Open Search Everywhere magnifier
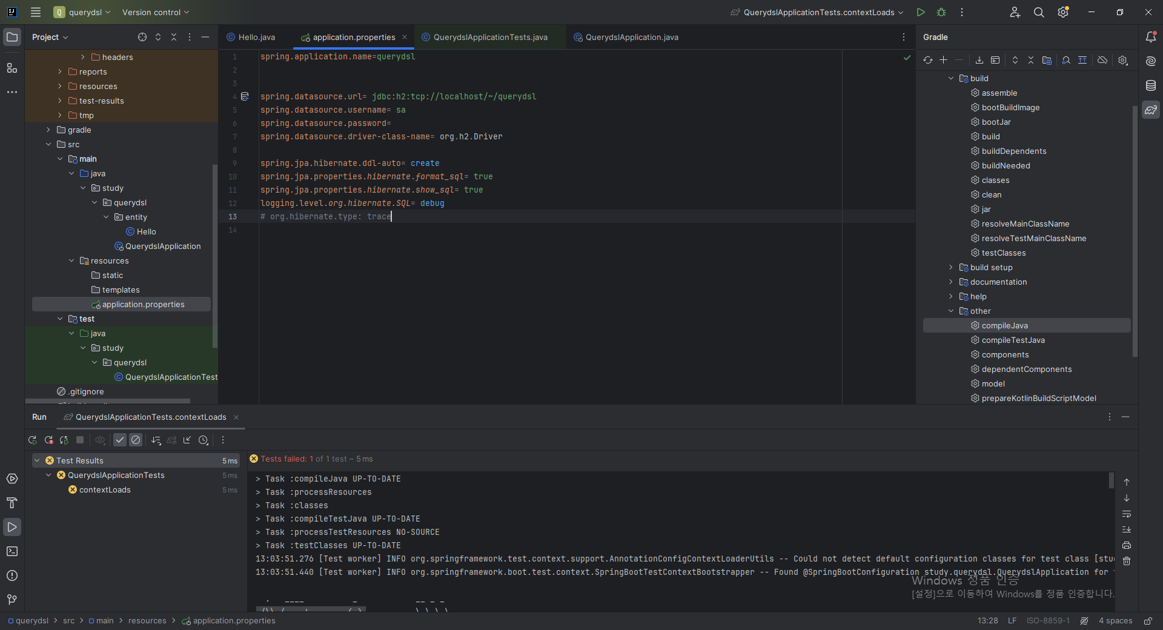 pos(1039,12)
